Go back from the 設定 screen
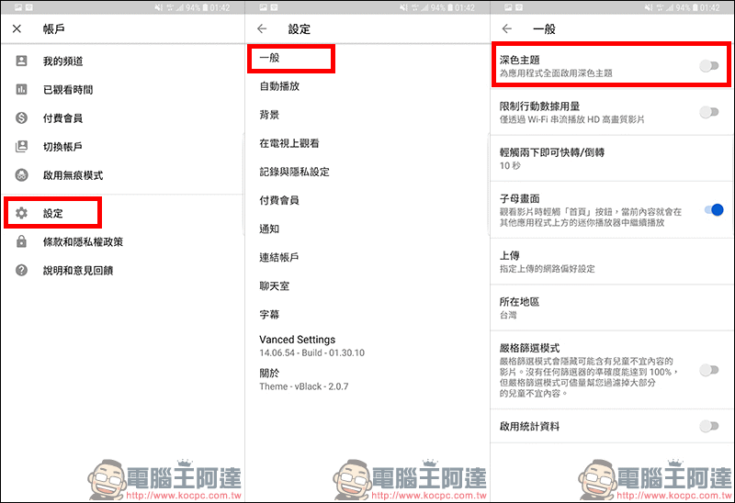The width and height of the screenshot is (735, 503). click(262, 29)
